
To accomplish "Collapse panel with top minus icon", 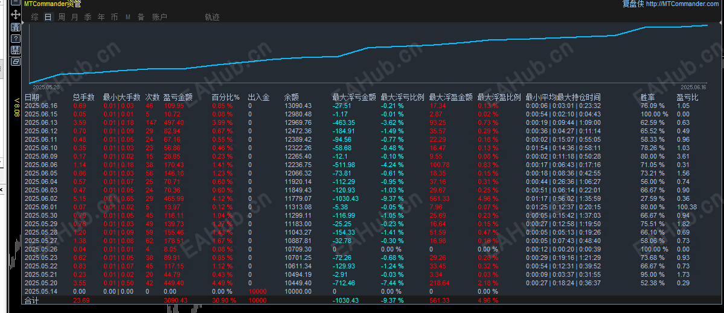I will 14,3.
